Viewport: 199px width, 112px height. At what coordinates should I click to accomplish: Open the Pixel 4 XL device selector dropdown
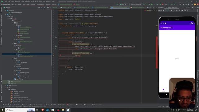coord(135,4)
